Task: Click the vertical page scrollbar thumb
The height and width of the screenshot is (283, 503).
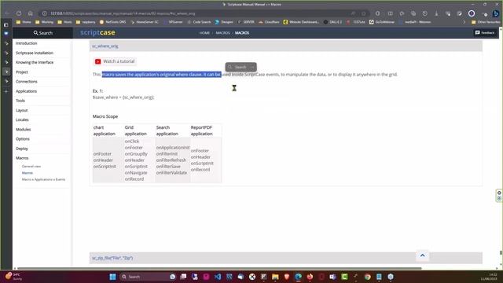Action: 501,253
